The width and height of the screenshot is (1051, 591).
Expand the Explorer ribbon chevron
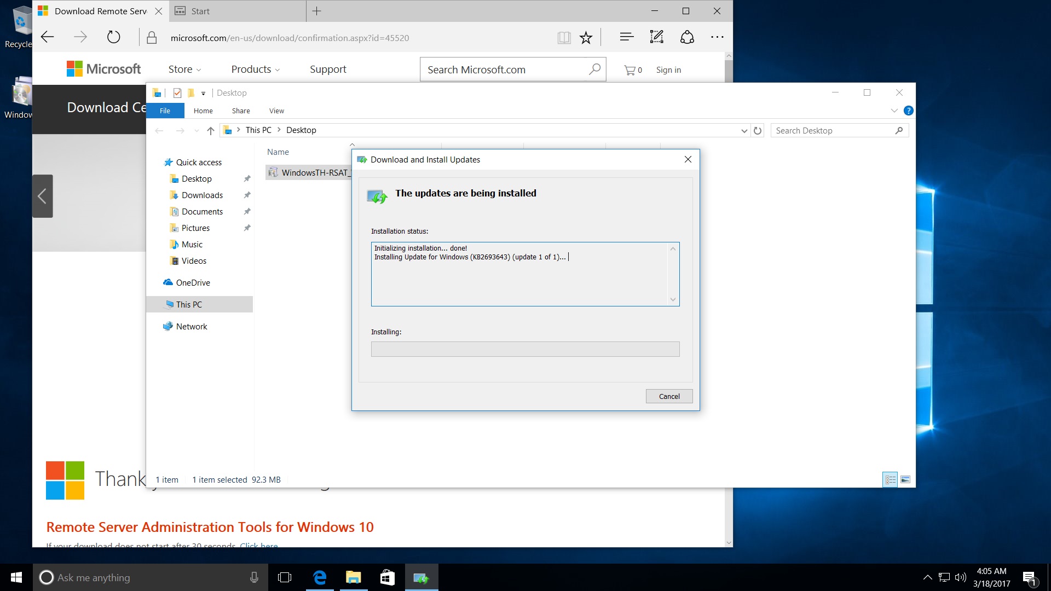894,111
